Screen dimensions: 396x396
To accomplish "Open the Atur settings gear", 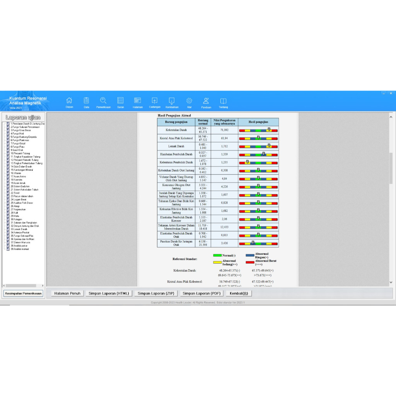I will click(189, 101).
